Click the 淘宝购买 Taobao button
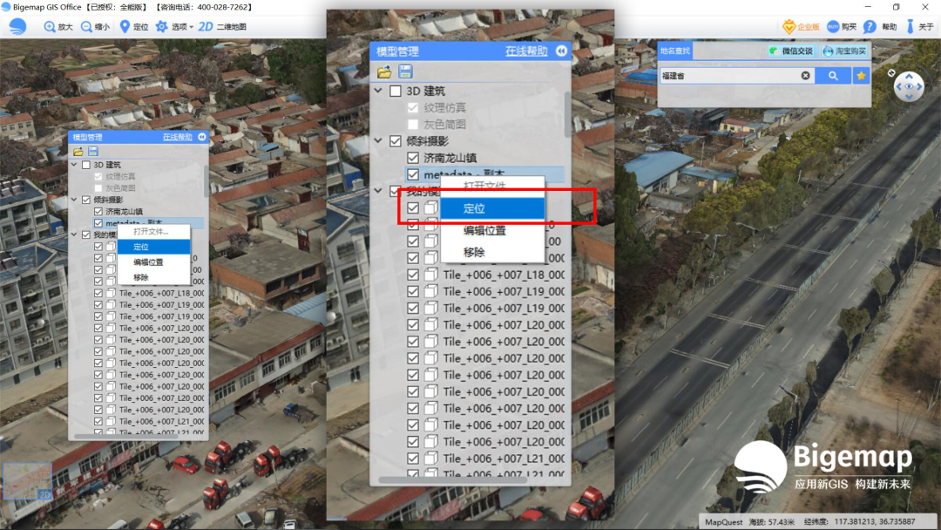Viewport: 941px width, 530px height. pyautogui.click(x=844, y=51)
